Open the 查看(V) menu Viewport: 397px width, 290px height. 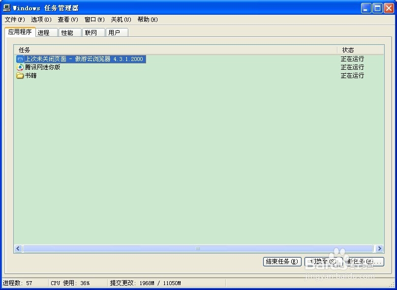[68, 20]
